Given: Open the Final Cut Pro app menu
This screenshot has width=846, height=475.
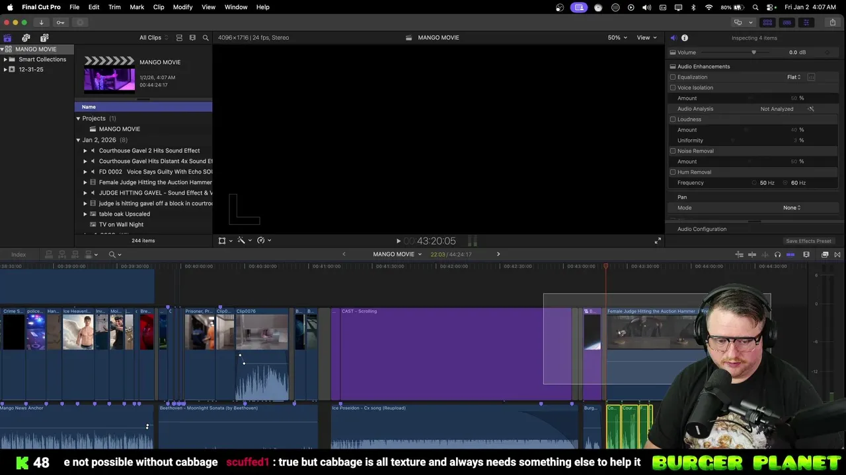Looking at the screenshot, I should [41, 7].
